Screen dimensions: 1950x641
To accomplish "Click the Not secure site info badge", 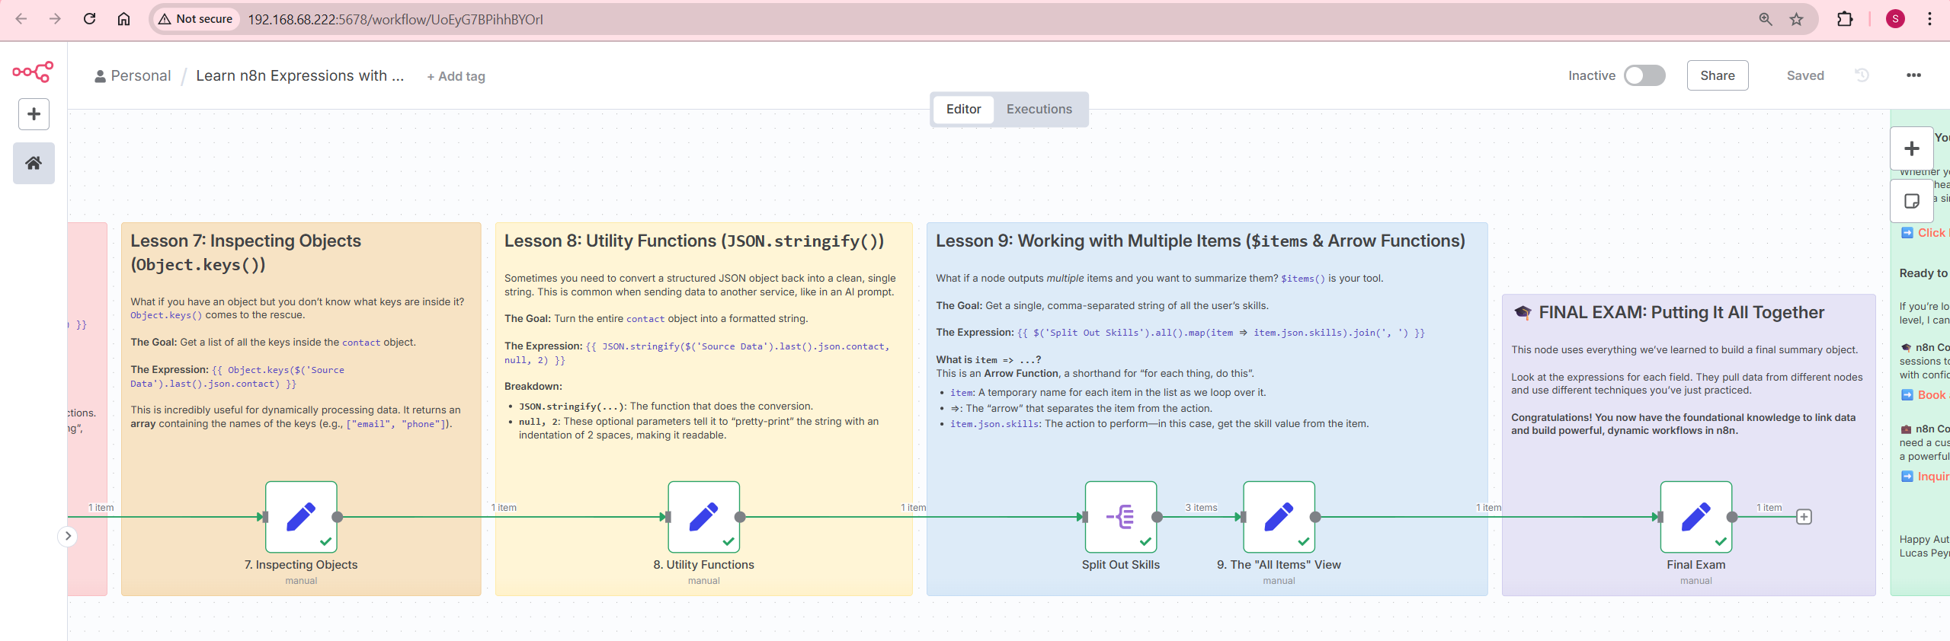I will (x=196, y=19).
